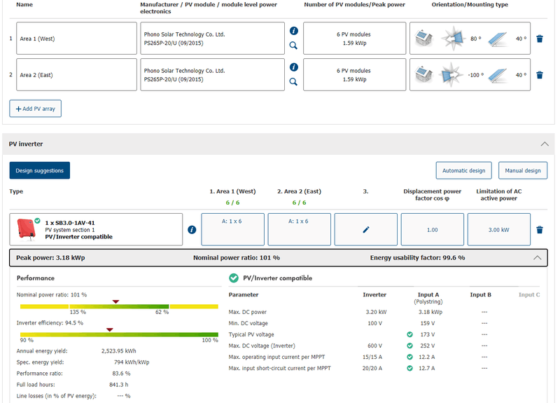The image size is (560, 403).
Task: Delete the Area 1 (West) PV array
Action: point(539,39)
